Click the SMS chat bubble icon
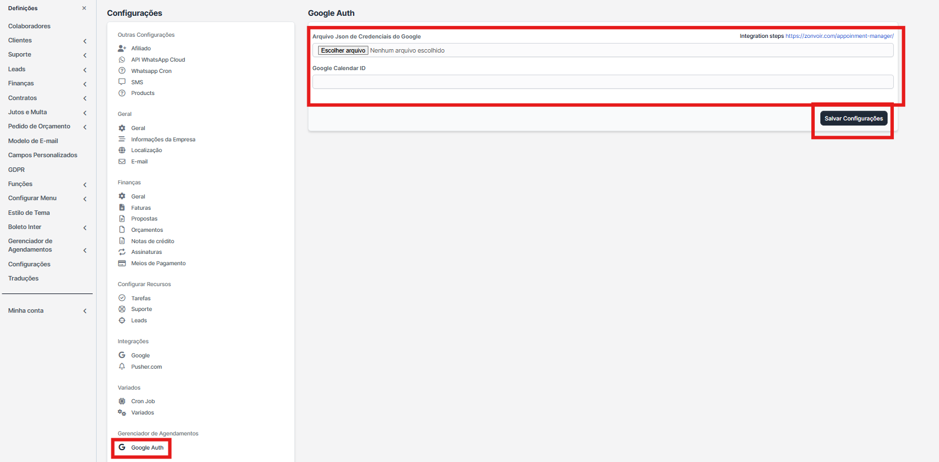 coord(121,82)
